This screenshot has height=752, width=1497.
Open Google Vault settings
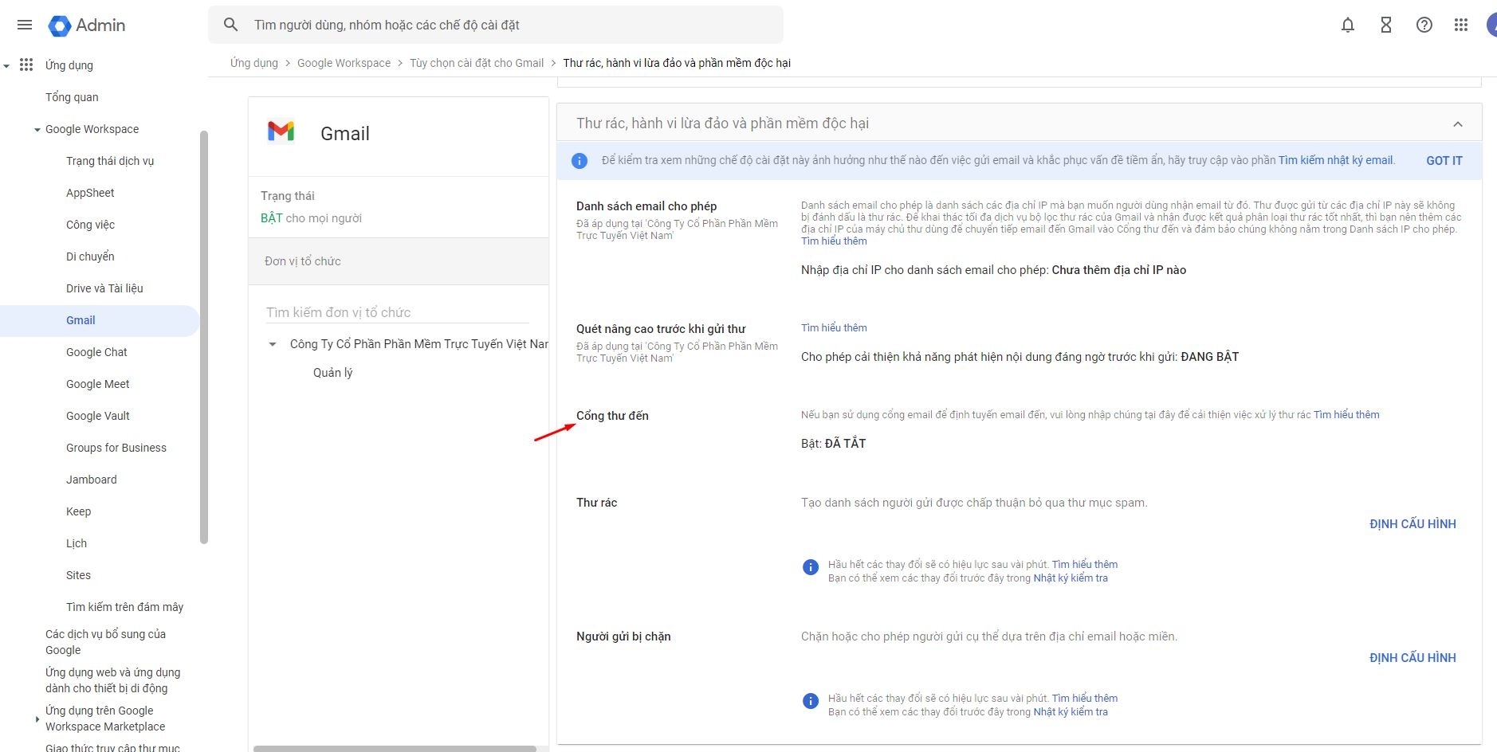tap(97, 416)
